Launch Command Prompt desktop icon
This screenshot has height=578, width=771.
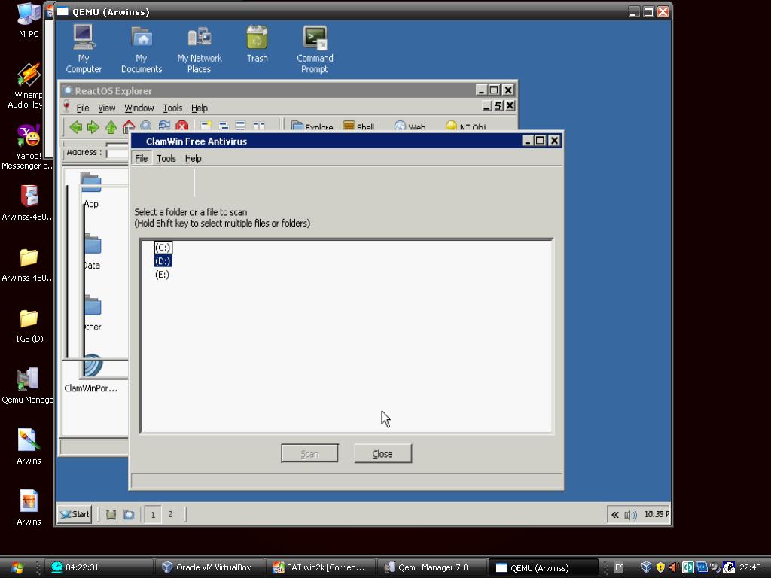tap(315, 48)
